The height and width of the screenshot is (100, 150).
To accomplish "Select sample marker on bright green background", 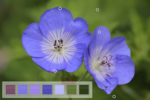I will 98,10.
